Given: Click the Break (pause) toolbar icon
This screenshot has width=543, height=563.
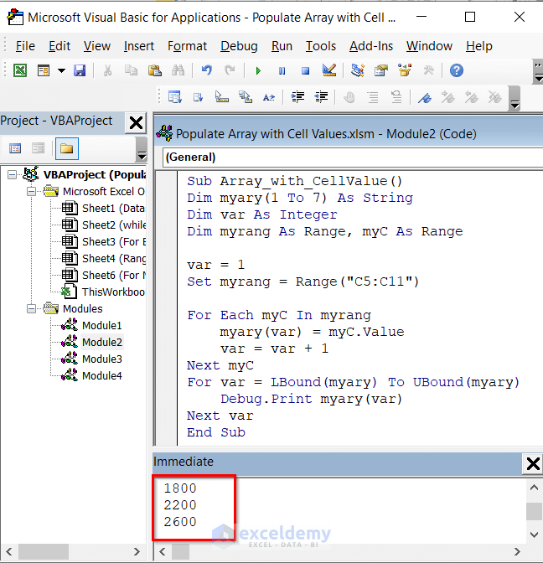Looking at the screenshot, I should point(282,71).
